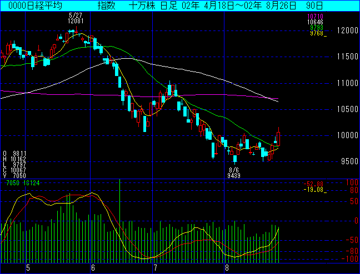The image size is (360, 274).
Task: Click the close price 'C 10067'
Action: click(14, 170)
